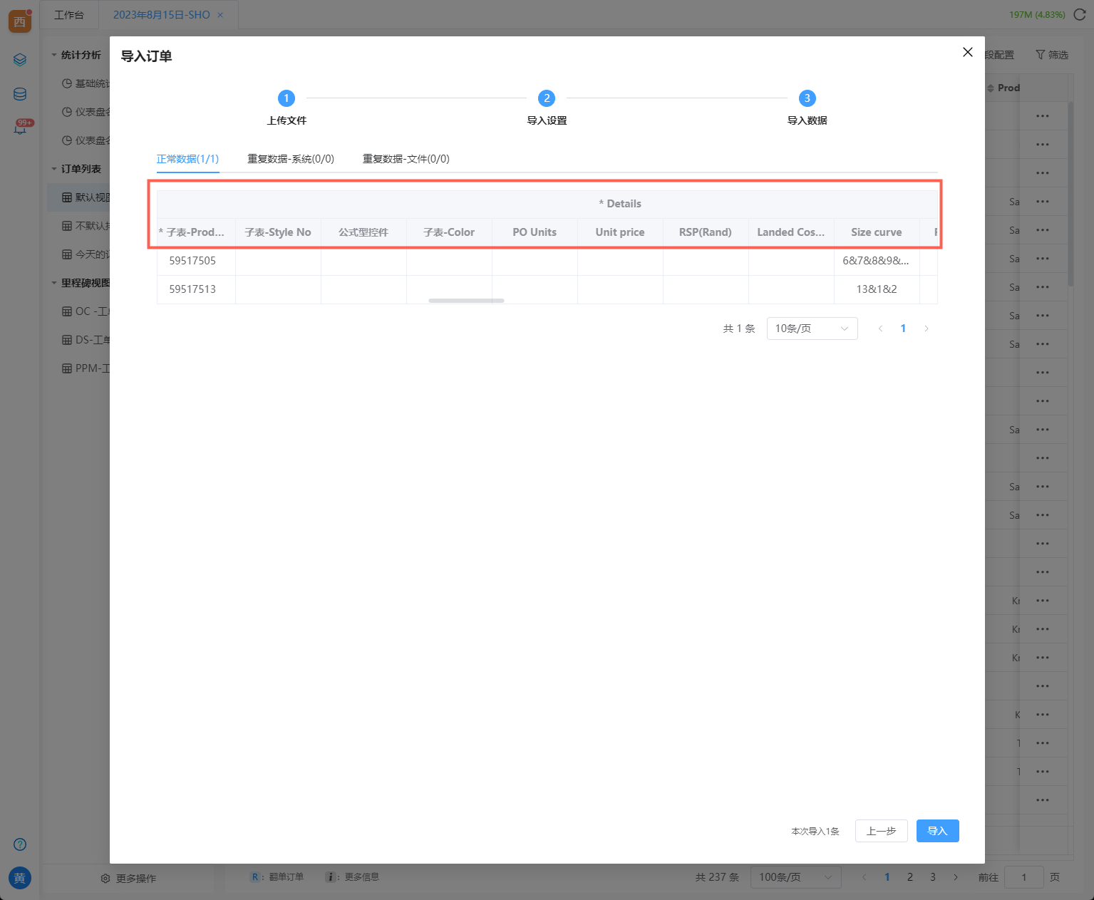This screenshot has width=1094, height=900.
Task: Click step 2 导入设置 circle
Action: [547, 98]
